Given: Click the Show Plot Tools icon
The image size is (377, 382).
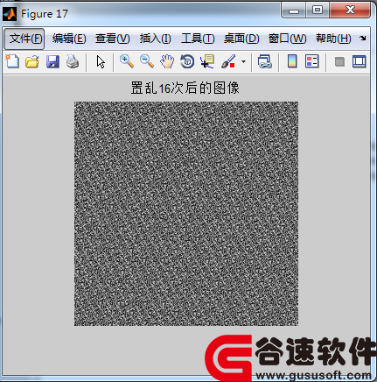Looking at the screenshot, I should click(359, 61).
